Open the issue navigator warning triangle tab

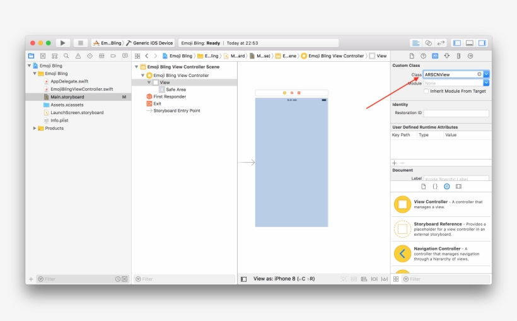pos(78,55)
